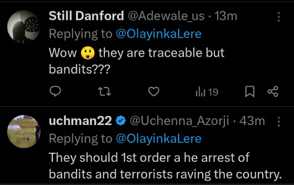This screenshot has width=294, height=185.
Task: Visit the @Adewale_us handle
Action: [x=165, y=16]
